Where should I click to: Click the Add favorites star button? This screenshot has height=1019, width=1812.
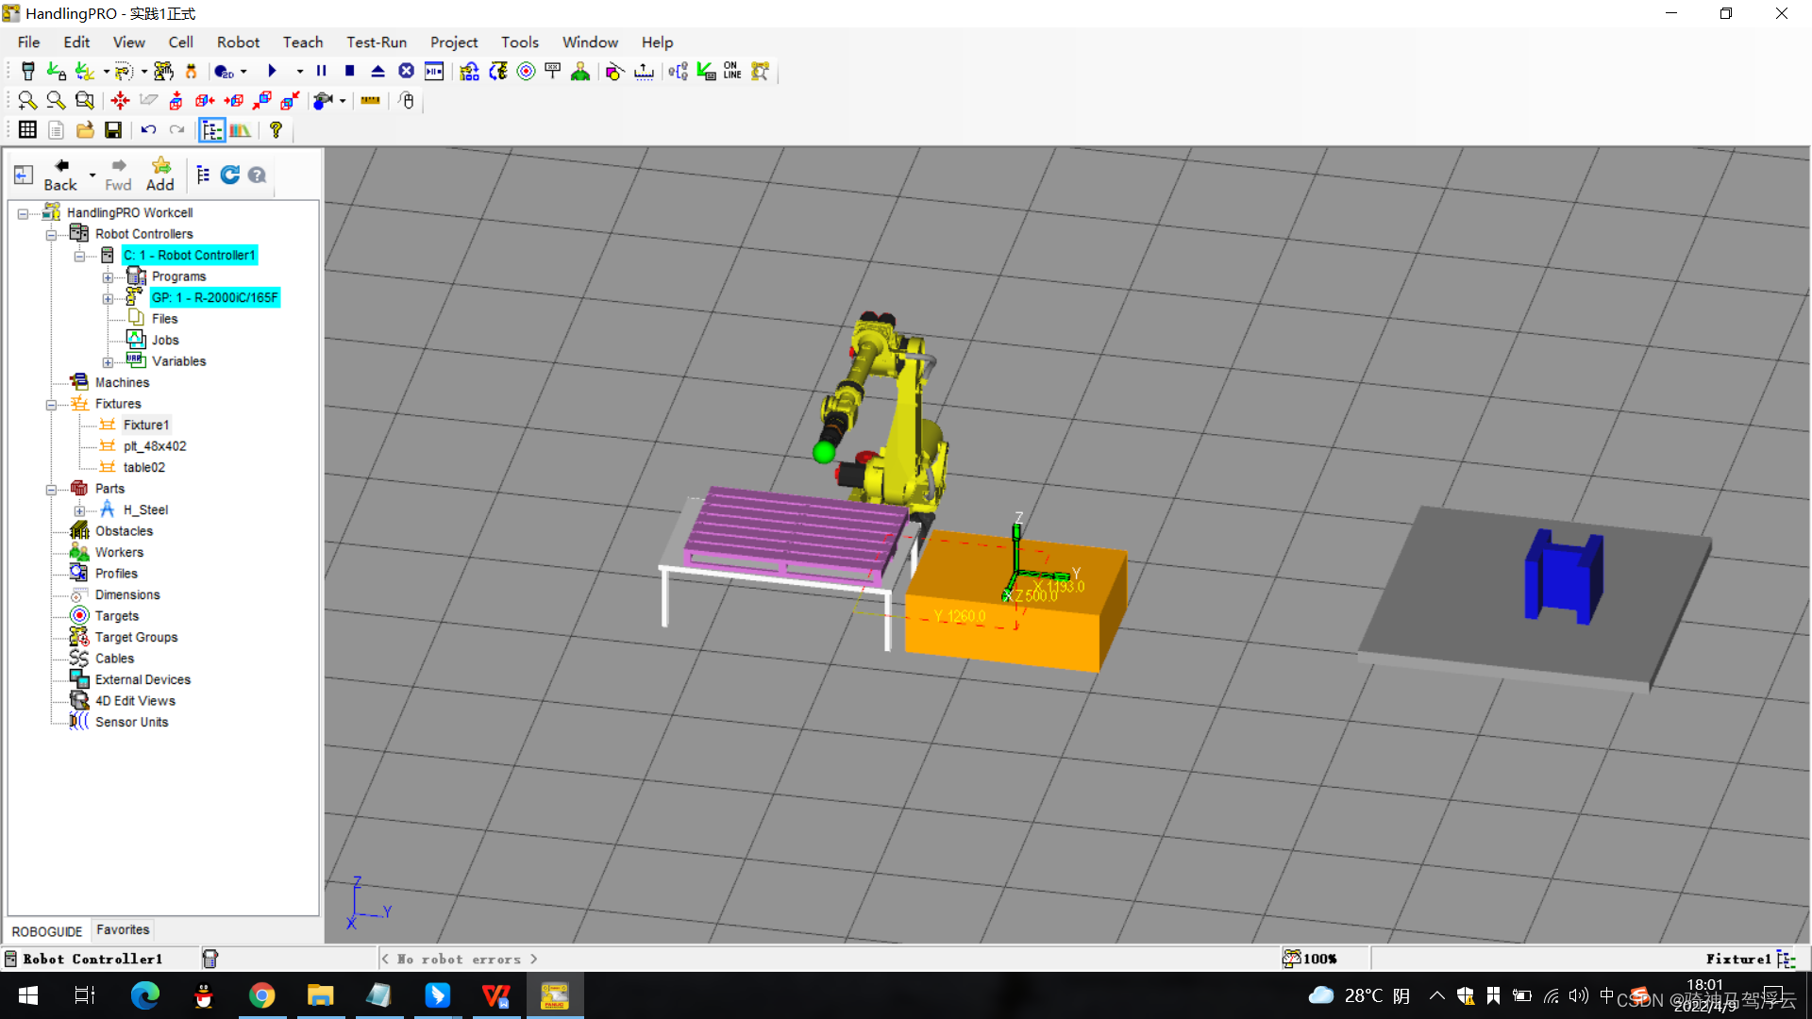tap(160, 175)
